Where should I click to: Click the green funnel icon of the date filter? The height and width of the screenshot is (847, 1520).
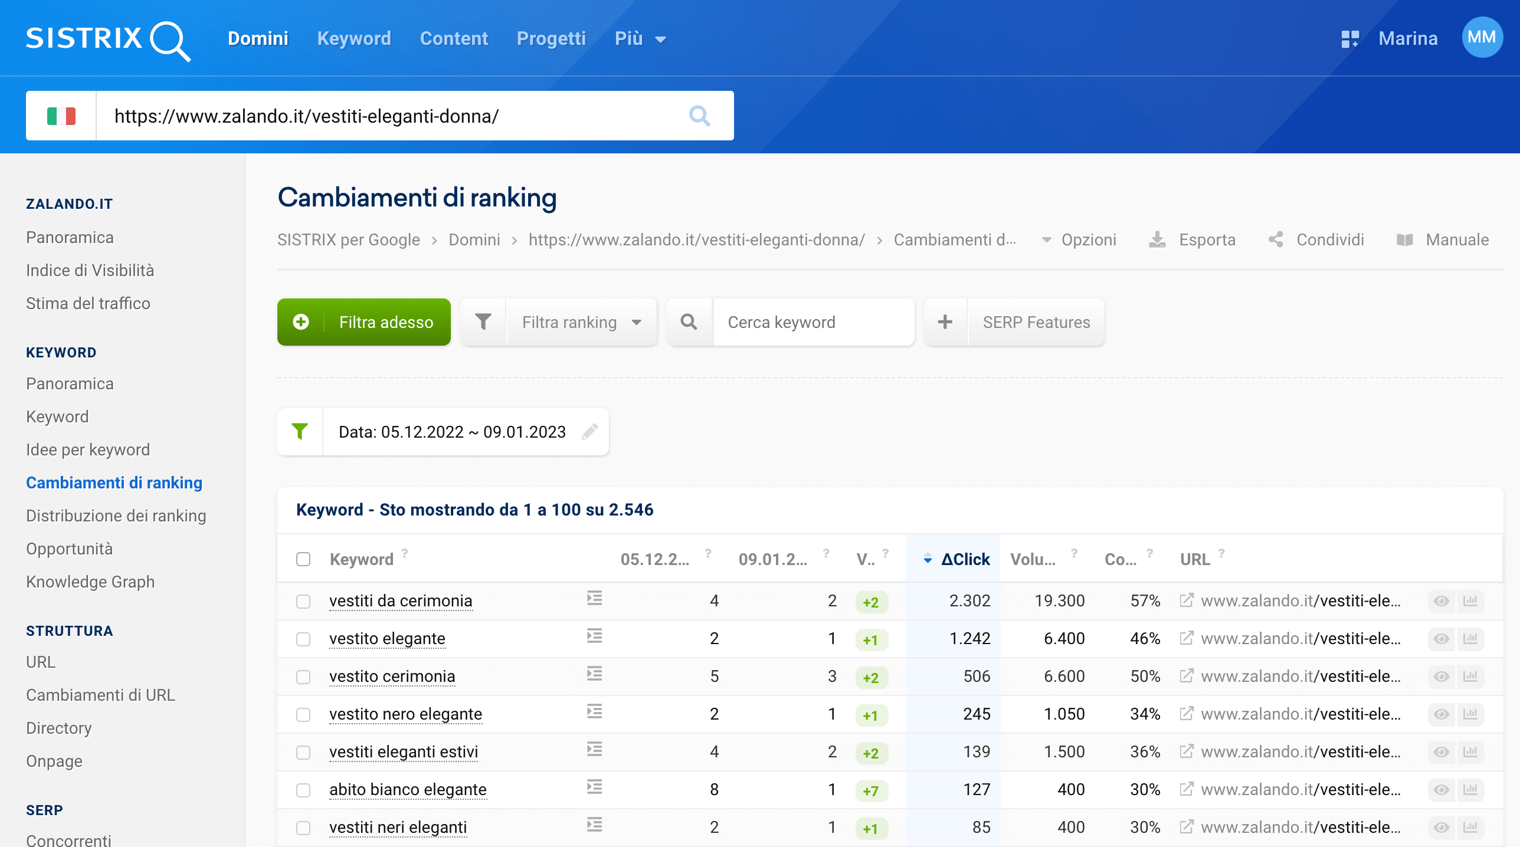[x=300, y=432]
